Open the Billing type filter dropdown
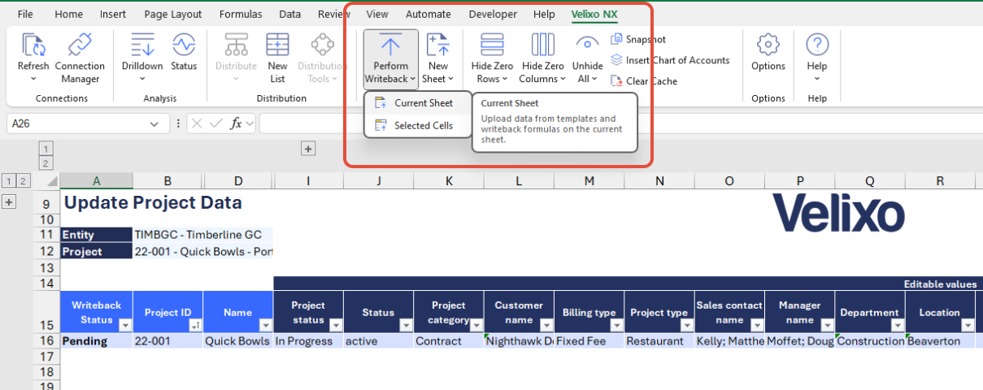This screenshot has height=390, width=983. tap(616, 325)
